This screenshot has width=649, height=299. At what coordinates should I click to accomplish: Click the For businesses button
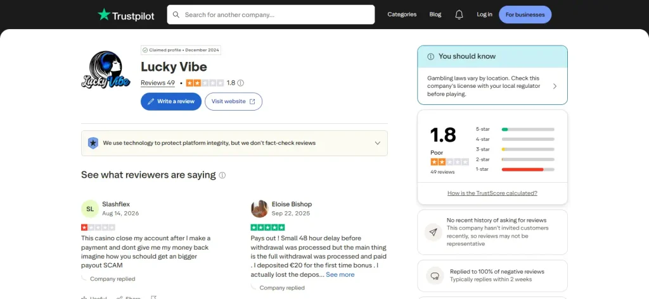click(525, 15)
